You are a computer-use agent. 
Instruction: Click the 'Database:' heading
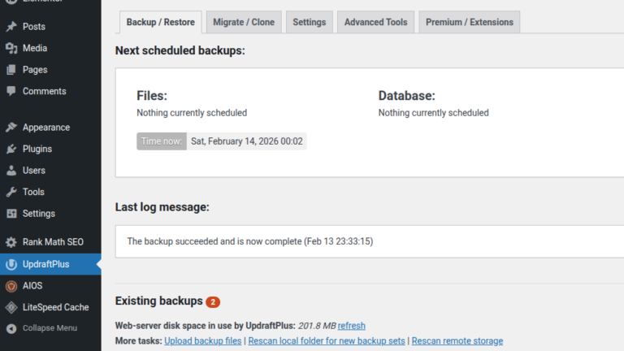(x=407, y=96)
